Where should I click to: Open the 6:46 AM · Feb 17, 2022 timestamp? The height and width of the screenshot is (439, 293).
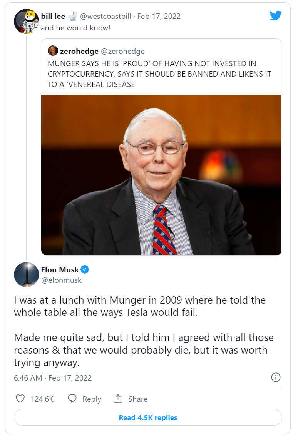tap(53, 378)
